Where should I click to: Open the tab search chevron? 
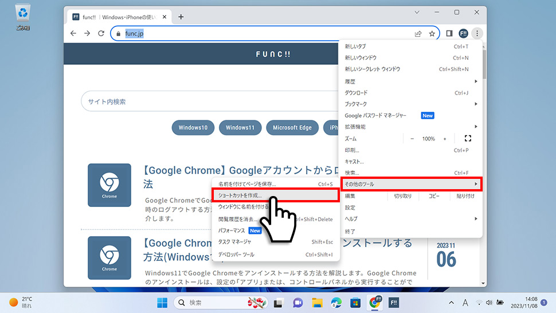(417, 13)
